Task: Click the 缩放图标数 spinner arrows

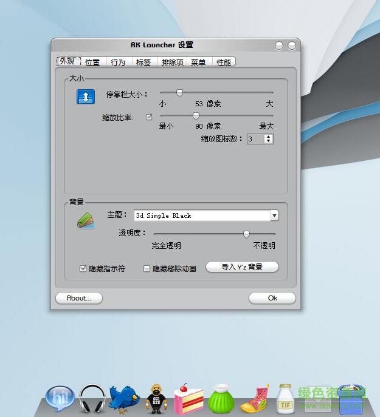Action: pos(269,139)
